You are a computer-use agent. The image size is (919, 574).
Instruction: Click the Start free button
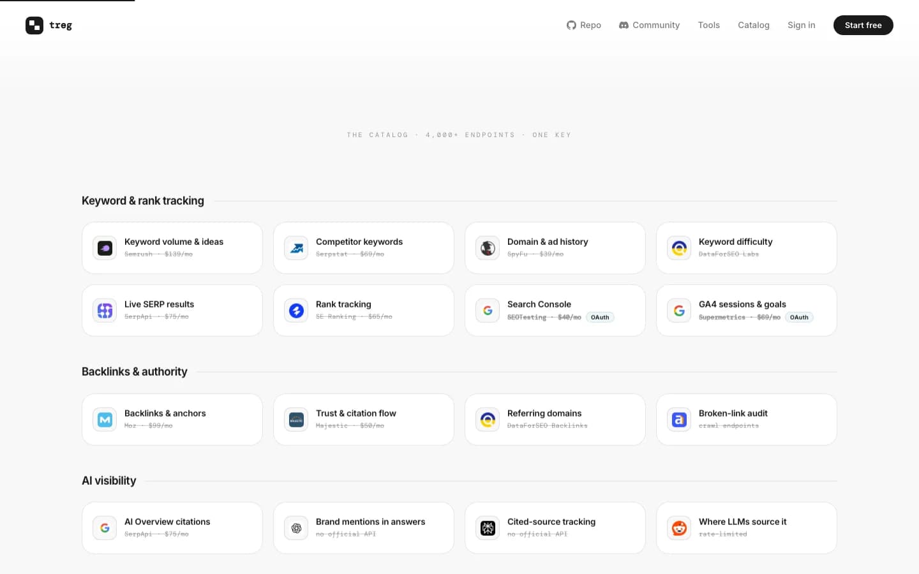click(863, 26)
